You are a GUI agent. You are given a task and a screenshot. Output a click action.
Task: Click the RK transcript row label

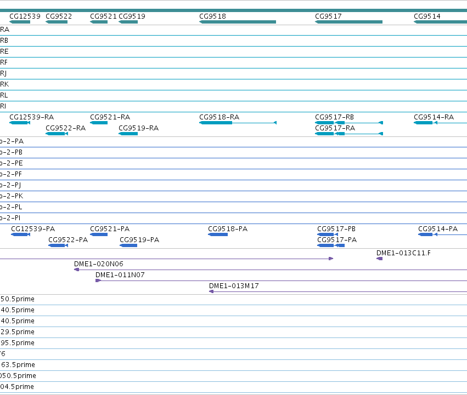(4, 84)
